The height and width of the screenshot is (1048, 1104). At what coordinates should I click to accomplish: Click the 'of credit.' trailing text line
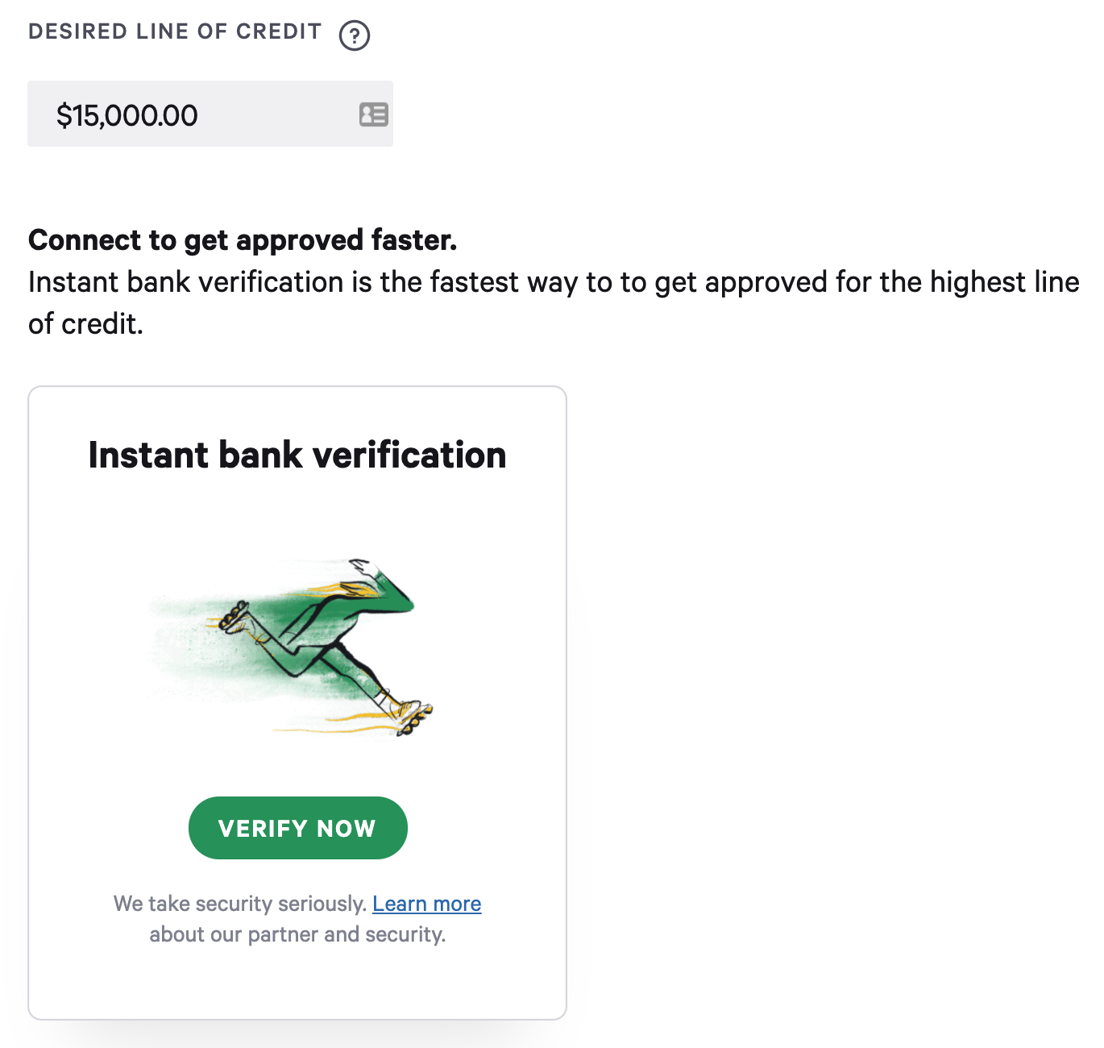click(x=85, y=324)
